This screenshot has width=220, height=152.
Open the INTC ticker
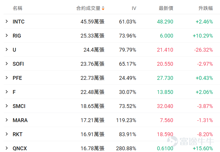(19, 22)
